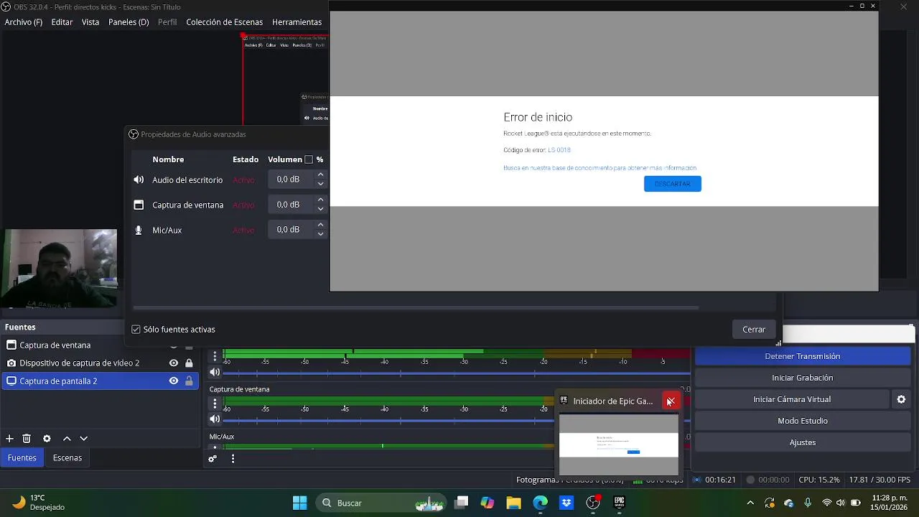
Task: Open the Paneles menu
Action: pos(129,22)
